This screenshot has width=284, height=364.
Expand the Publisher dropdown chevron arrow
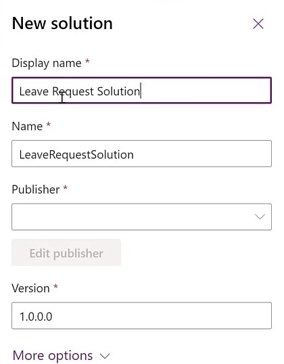260,217
